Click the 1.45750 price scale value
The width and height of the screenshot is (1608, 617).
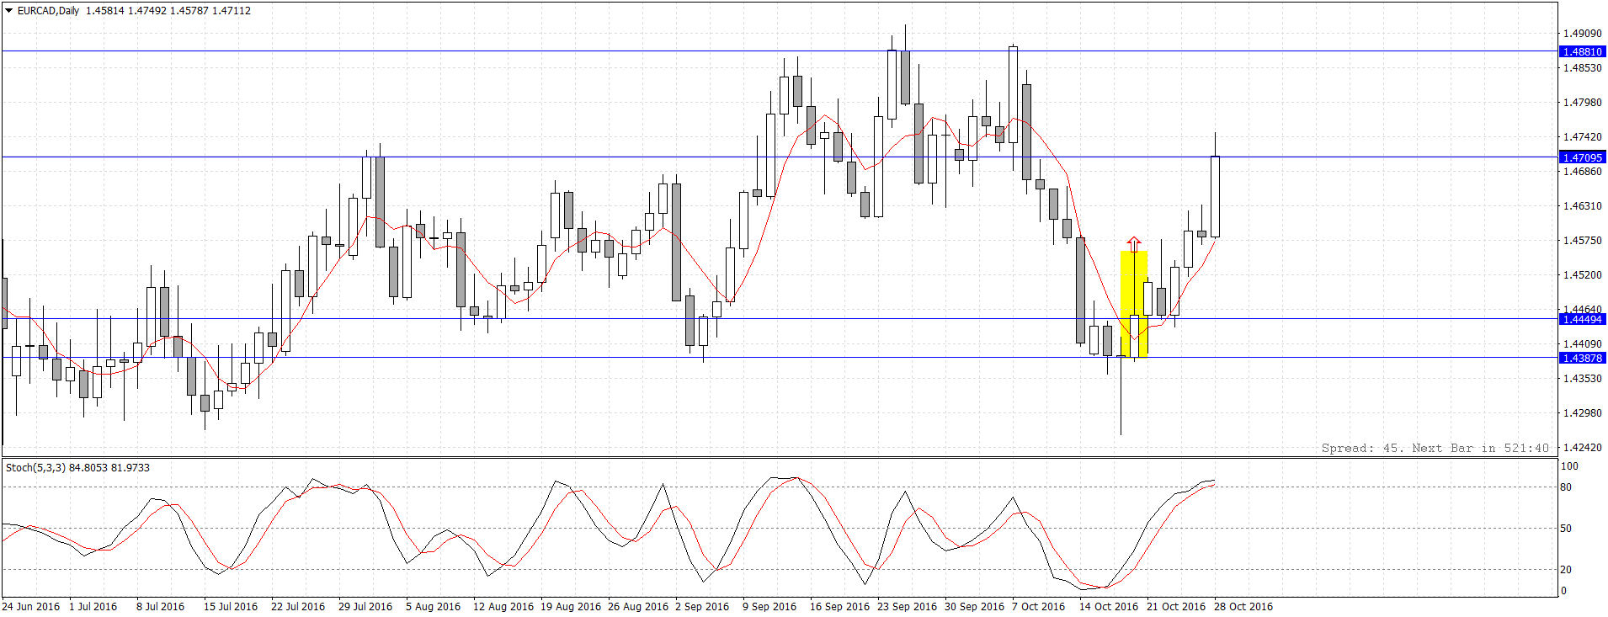(1582, 241)
